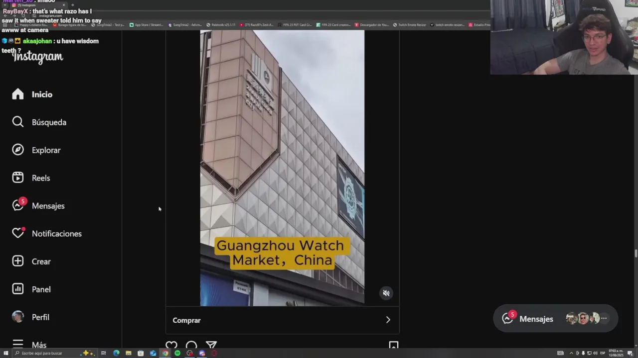The height and width of the screenshot is (358, 638).
Task: Open the Twitch Emote Resizer bookmark
Action: coord(409,25)
